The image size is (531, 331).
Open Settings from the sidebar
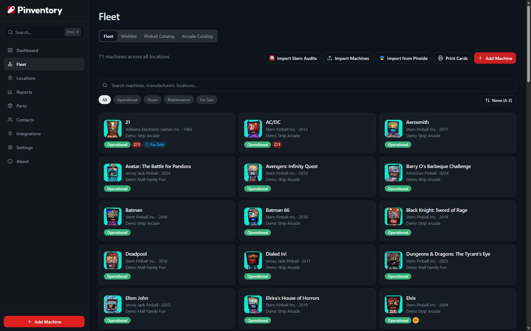click(44, 148)
